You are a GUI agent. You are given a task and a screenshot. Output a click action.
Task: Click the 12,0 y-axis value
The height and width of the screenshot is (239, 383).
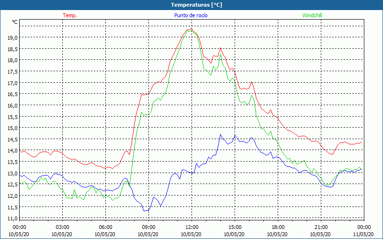click(13, 196)
